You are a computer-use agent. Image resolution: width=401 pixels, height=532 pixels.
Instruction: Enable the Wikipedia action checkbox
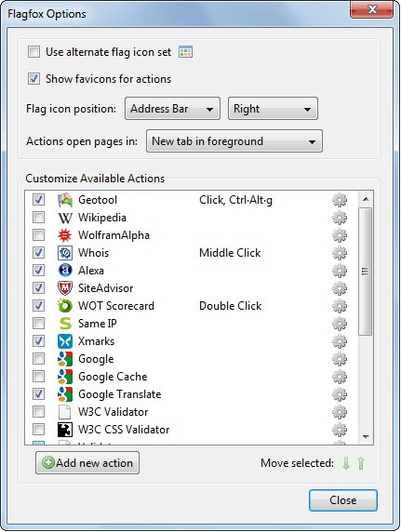pyautogui.click(x=38, y=217)
